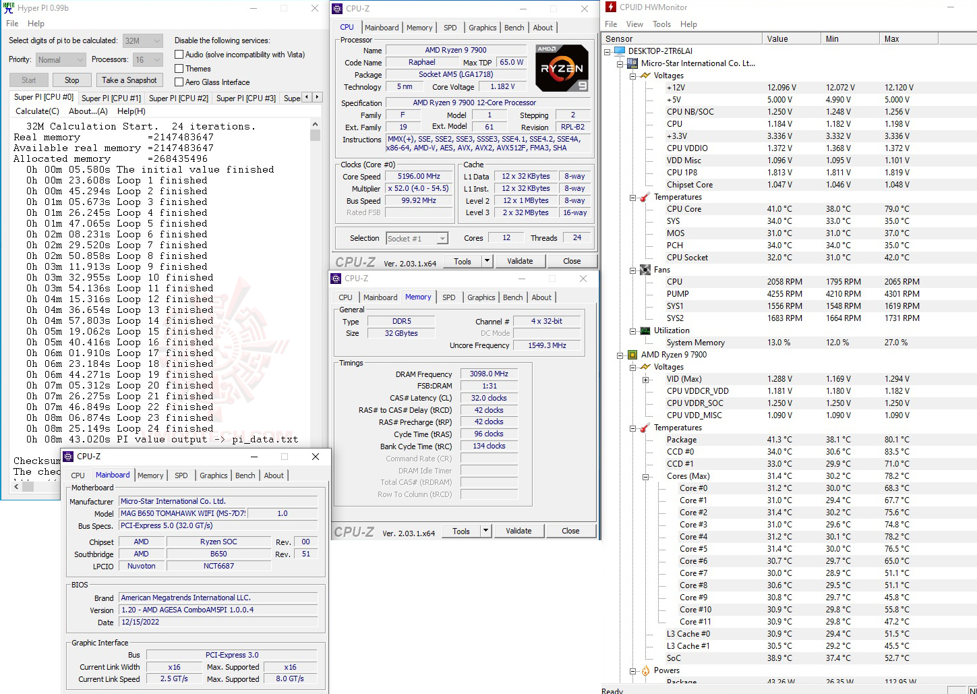Click the Utilization icon in HWMonitor tree
The width and height of the screenshot is (977, 694).
tap(645, 330)
